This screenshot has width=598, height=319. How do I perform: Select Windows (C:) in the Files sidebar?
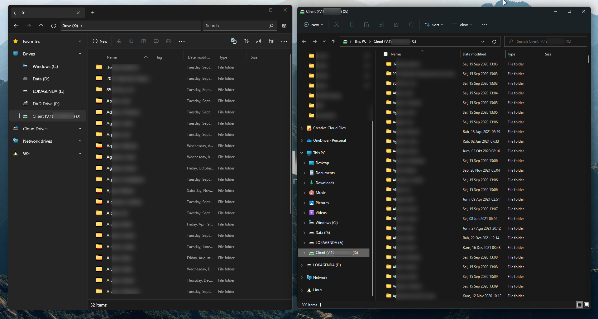pyautogui.click(x=48, y=66)
